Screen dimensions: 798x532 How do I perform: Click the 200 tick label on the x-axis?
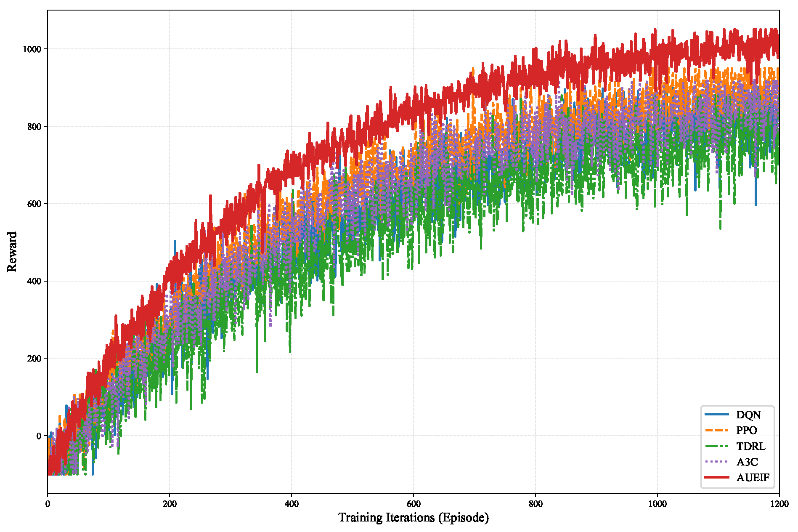click(170, 504)
